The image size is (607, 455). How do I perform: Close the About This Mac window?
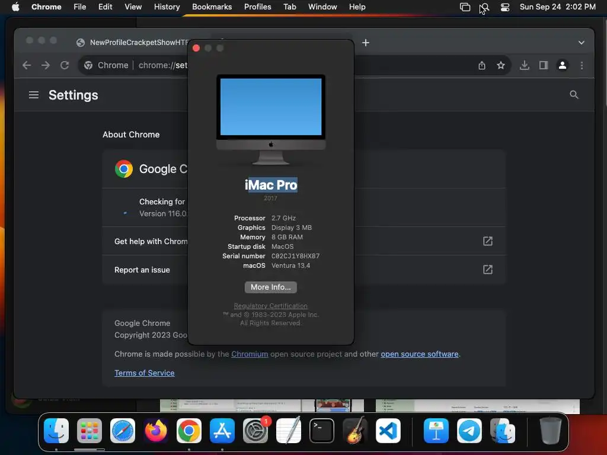click(196, 48)
